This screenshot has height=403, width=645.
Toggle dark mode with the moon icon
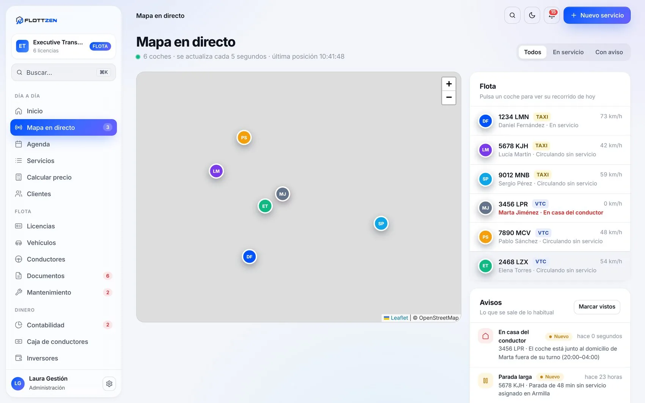532,15
